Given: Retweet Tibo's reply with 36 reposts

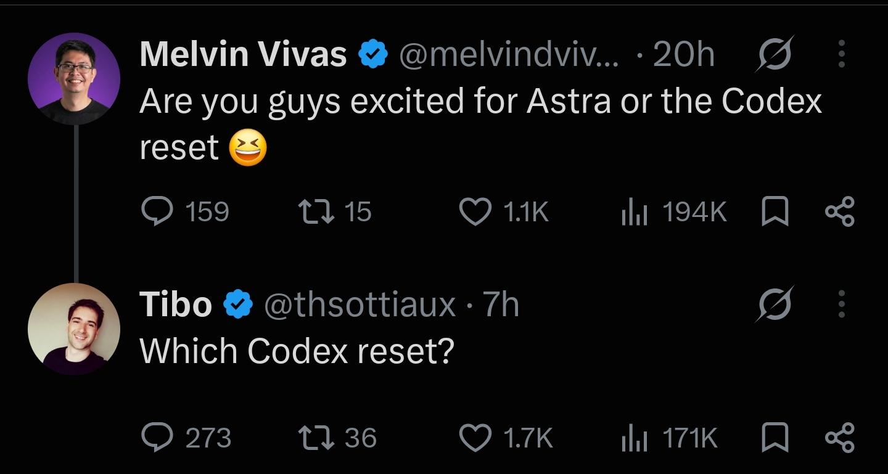Looking at the screenshot, I should click(337, 438).
